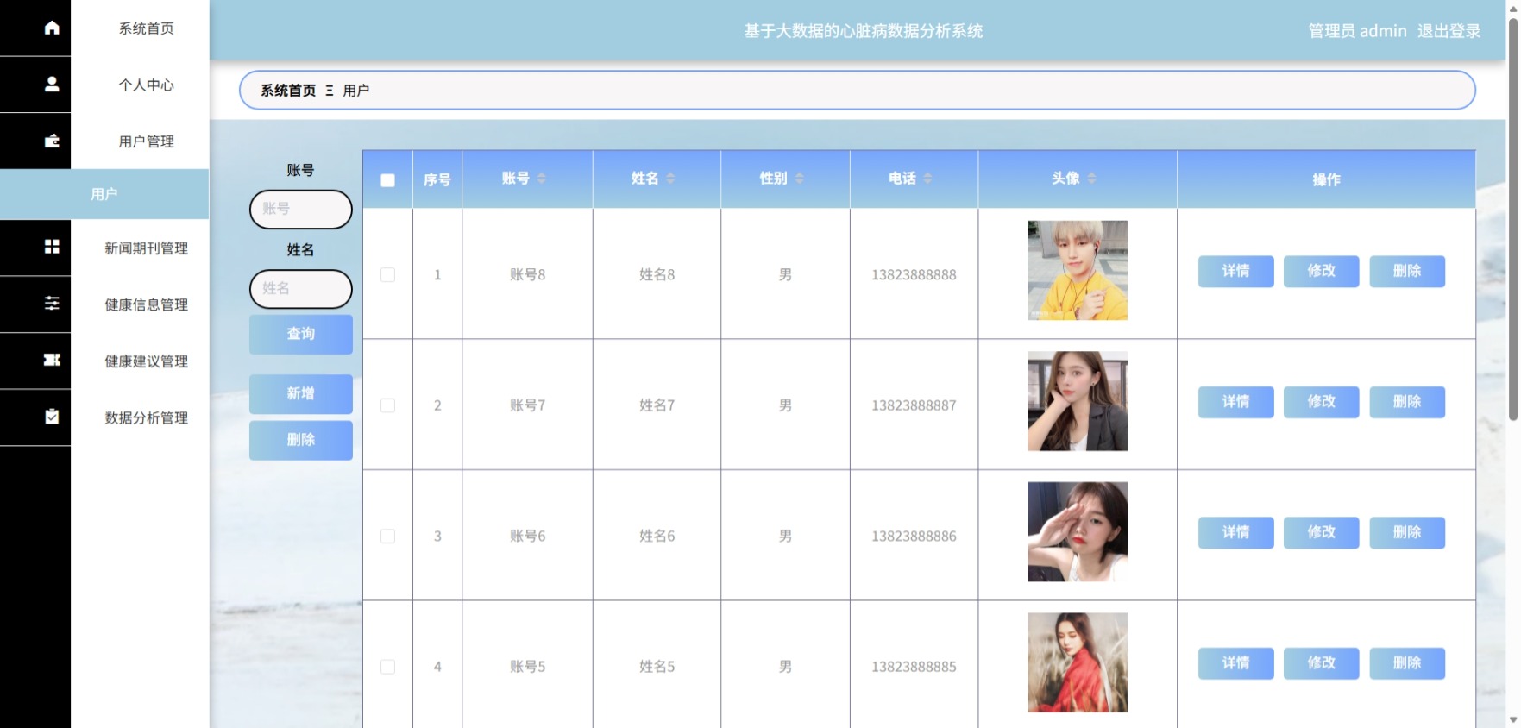
Task: Click avatar thumbnail of 姓名6
Action: coord(1078,531)
